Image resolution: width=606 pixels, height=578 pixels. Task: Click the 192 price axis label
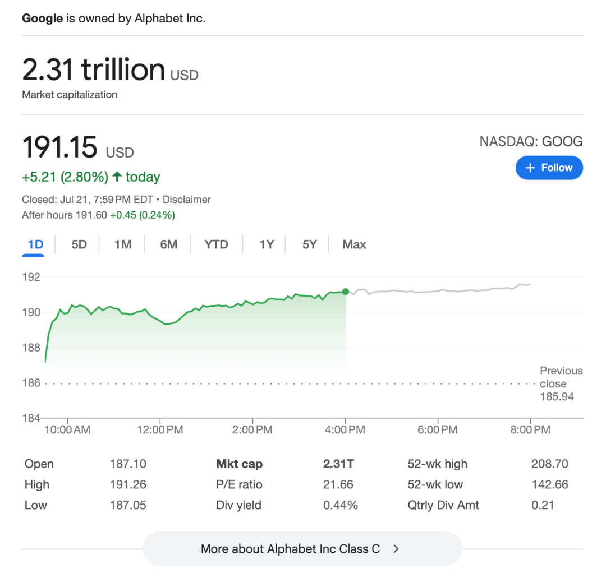(x=31, y=277)
